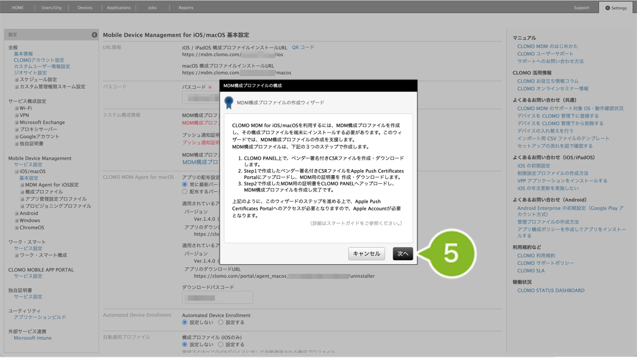The image size is (637, 358).
Task: Select 配布するバージョン radio button
Action: 185,192
